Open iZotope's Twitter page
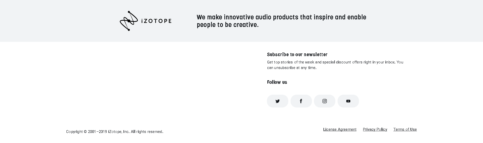The image size is (483, 143). (x=277, y=101)
